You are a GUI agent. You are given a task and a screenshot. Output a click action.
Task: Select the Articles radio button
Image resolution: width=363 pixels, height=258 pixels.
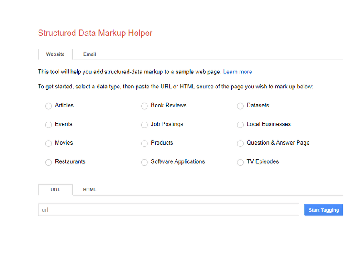[x=49, y=106]
